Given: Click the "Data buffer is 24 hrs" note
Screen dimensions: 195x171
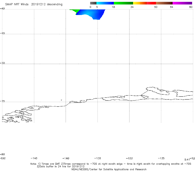Looking at the screenshot, I should point(61,167).
